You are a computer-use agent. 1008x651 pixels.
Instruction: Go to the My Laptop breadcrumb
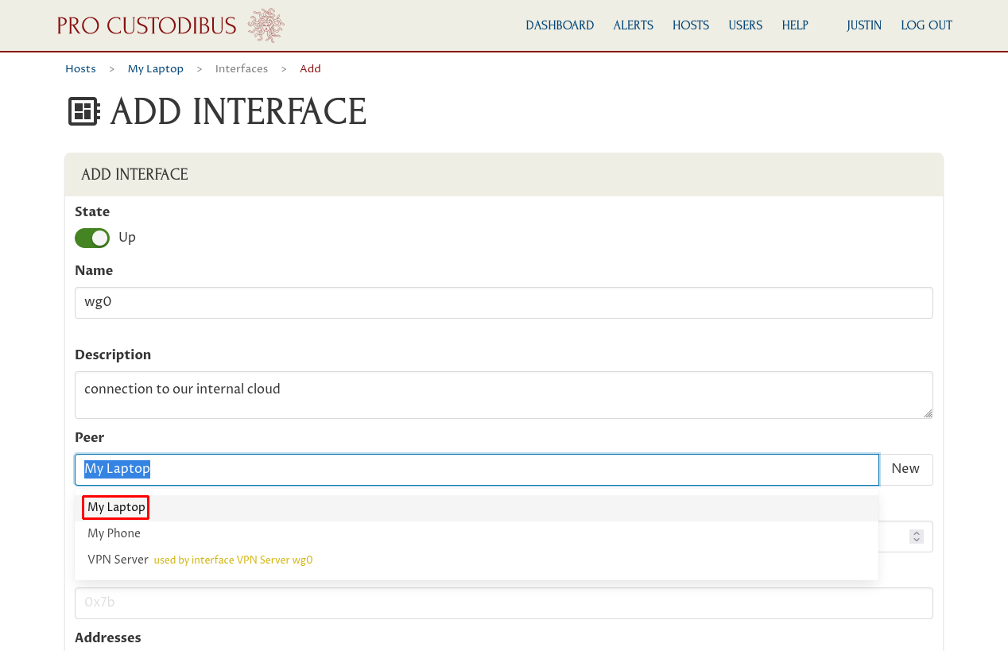coord(156,69)
